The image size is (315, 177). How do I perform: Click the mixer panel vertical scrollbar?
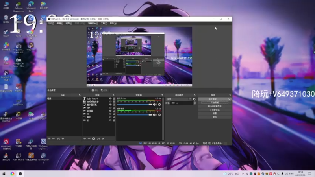tap(163, 118)
